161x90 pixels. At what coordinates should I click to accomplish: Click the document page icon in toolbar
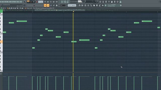tap(94, 5)
